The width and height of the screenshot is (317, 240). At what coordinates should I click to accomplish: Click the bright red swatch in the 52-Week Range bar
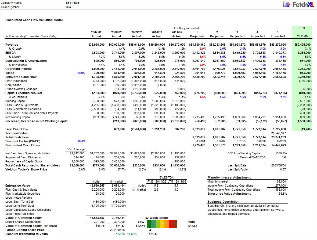[171, 224]
